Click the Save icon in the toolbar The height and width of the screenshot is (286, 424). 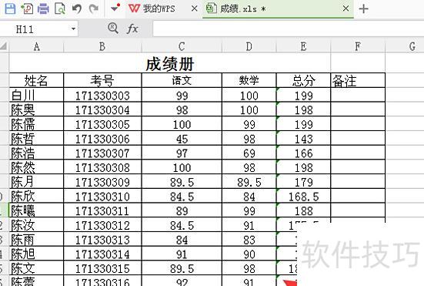[10, 9]
